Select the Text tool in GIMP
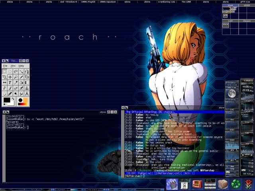The image size is (255, 191). (x=10, y=82)
